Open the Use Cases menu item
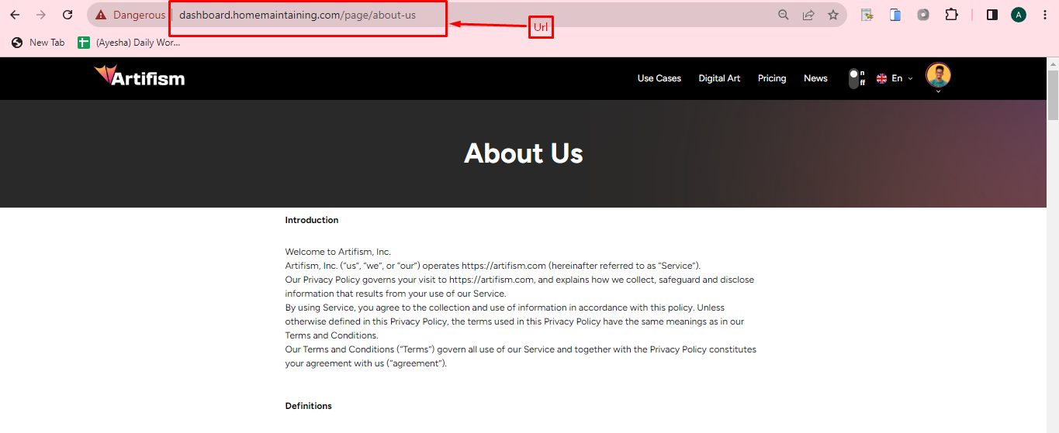Image resolution: width=1059 pixels, height=433 pixels. (x=659, y=78)
